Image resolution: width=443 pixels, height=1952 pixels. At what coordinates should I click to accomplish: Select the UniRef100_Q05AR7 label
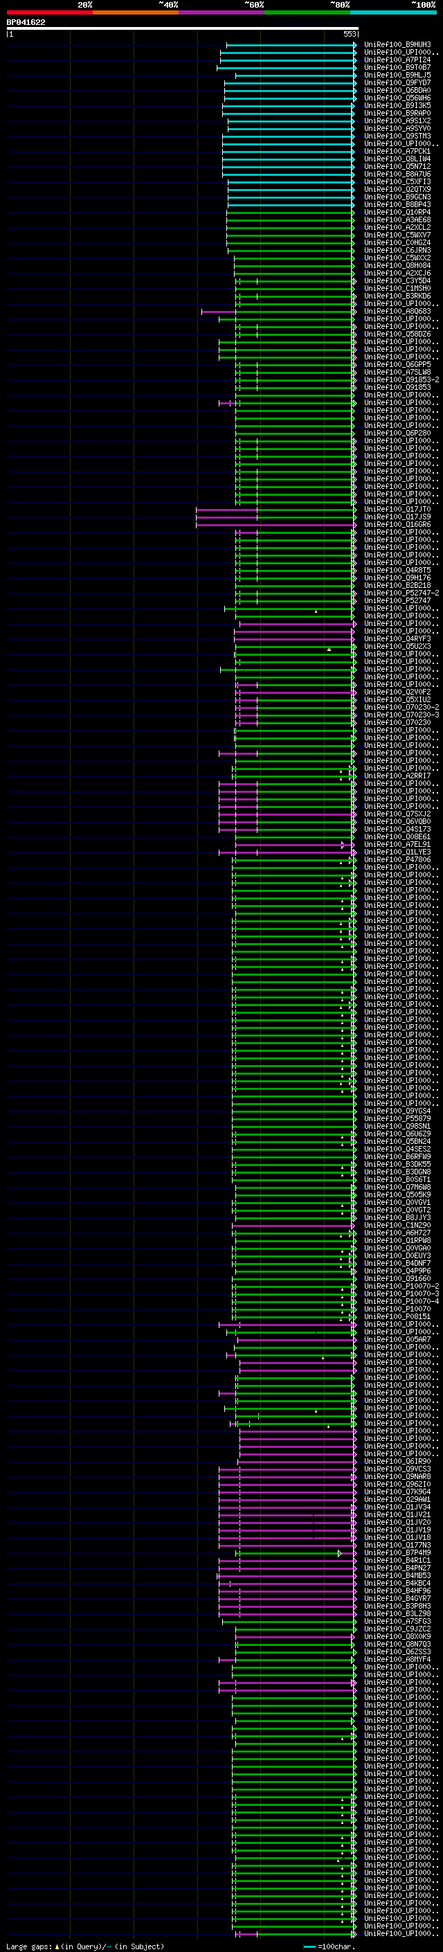point(397,1340)
